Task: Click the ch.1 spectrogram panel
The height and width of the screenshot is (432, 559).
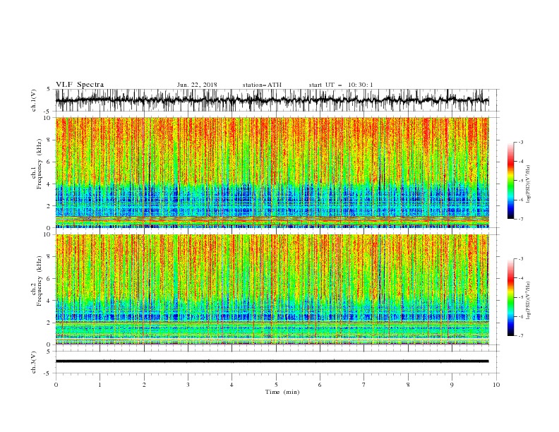Action: (272, 172)
